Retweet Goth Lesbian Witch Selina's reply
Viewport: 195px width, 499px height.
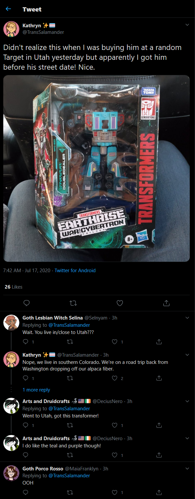click(69, 342)
